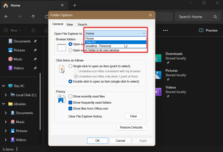Choose anselma - Personal option
Viewport: 223px width, 152px height.
pyautogui.click(x=116, y=46)
